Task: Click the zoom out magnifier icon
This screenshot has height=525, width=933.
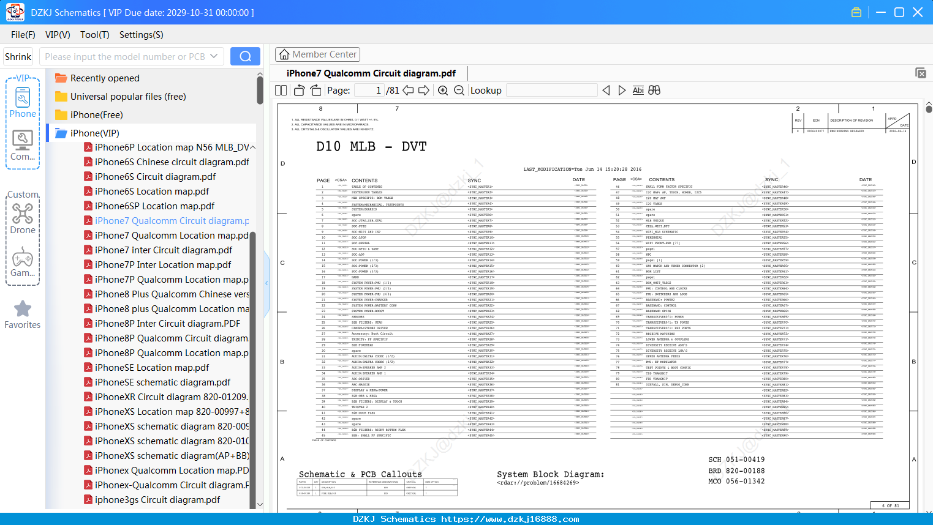Action: (x=459, y=91)
